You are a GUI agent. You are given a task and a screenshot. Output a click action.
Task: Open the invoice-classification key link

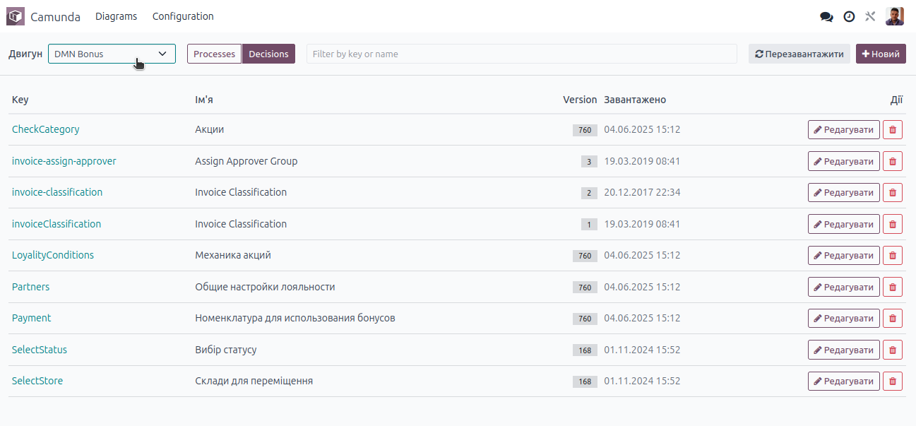[x=57, y=192]
